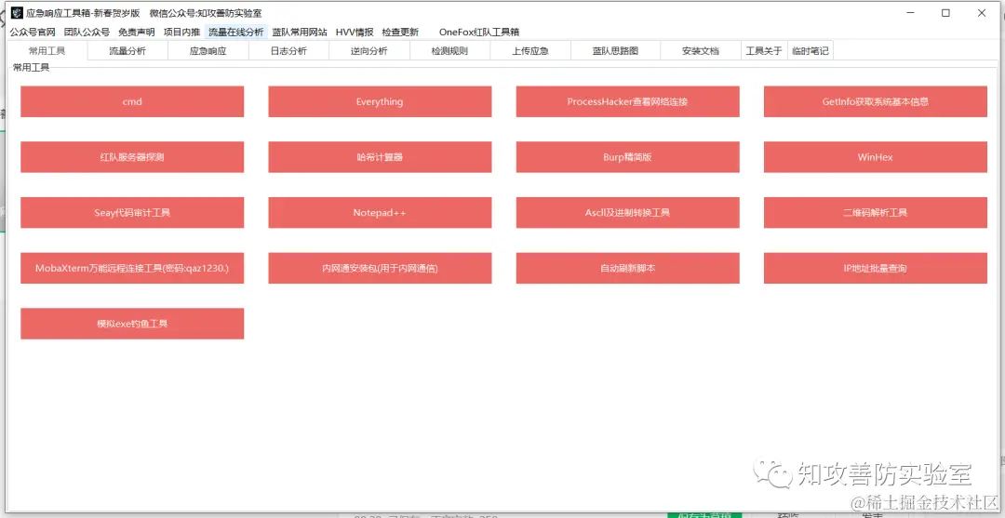The height and width of the screenshot is (518, 1005).
Task: Open OneFox红队工具箱 menu
Action: (x=479, y=32)
